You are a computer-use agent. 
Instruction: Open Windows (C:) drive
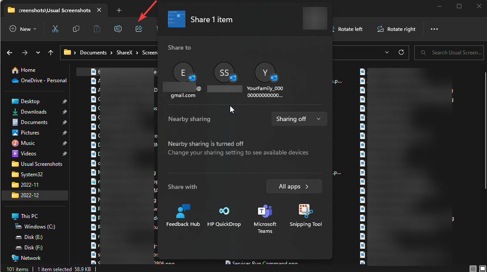point(40,227)
